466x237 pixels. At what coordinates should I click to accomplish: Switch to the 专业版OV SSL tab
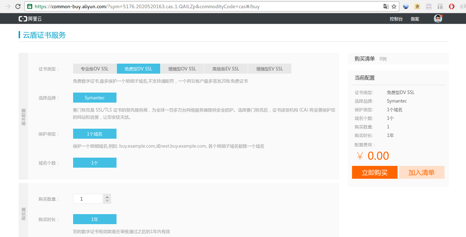(95, 68)
